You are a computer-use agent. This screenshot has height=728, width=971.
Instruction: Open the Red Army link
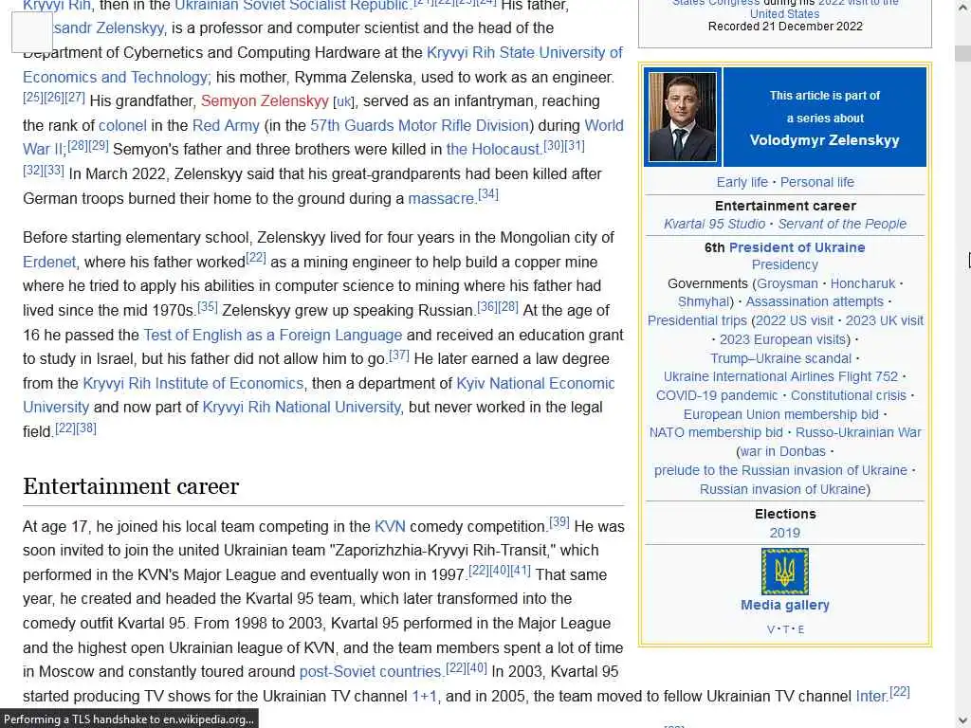pos(226,126)
